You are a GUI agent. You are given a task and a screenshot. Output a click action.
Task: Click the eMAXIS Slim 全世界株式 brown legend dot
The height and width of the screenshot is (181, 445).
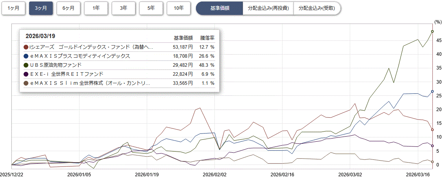(x=26, y=83)
